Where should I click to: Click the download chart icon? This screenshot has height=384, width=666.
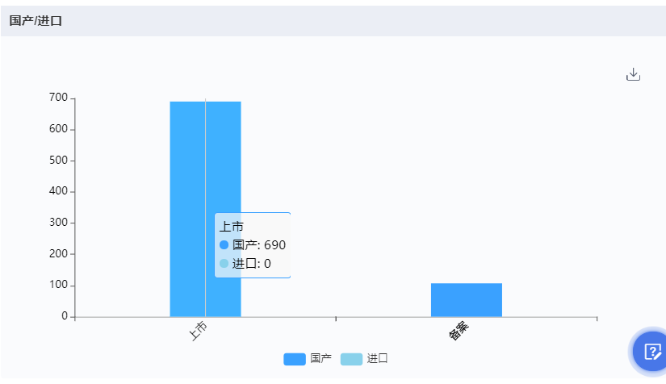tap(633, 75)
